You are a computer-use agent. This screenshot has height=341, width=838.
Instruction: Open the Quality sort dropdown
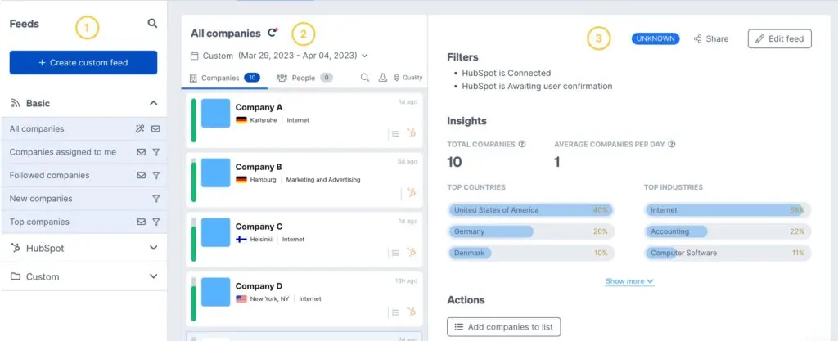[x=408, y=78]
